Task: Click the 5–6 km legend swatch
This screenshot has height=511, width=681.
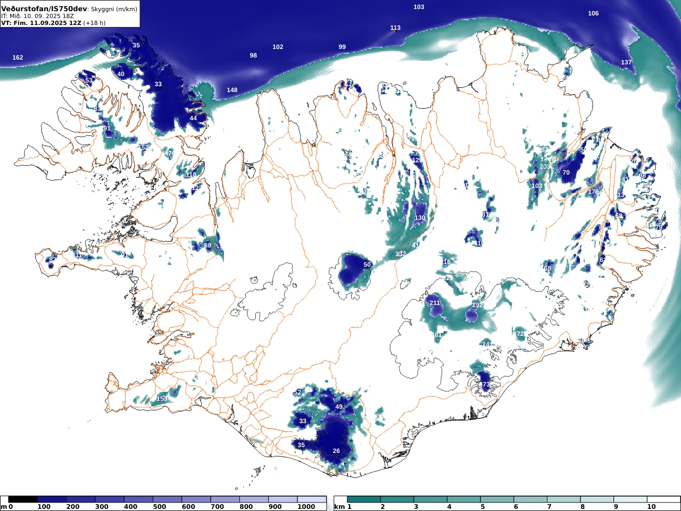Action: [497, 499]
